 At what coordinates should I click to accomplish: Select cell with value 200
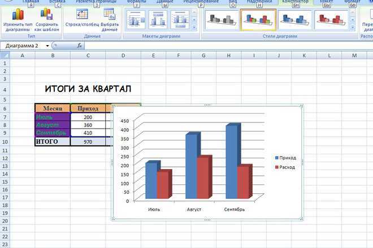pos(88,117)
